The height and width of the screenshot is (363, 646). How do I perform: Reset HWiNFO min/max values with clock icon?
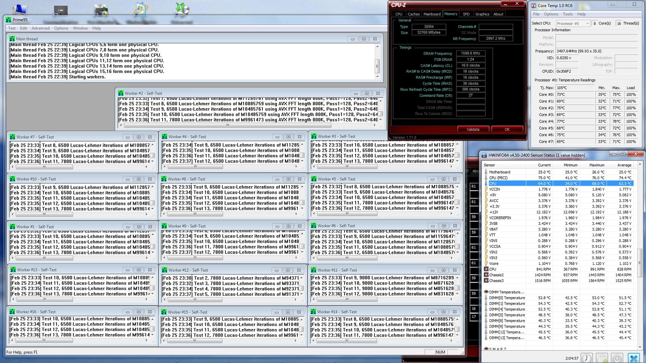(x=586, y=358)
